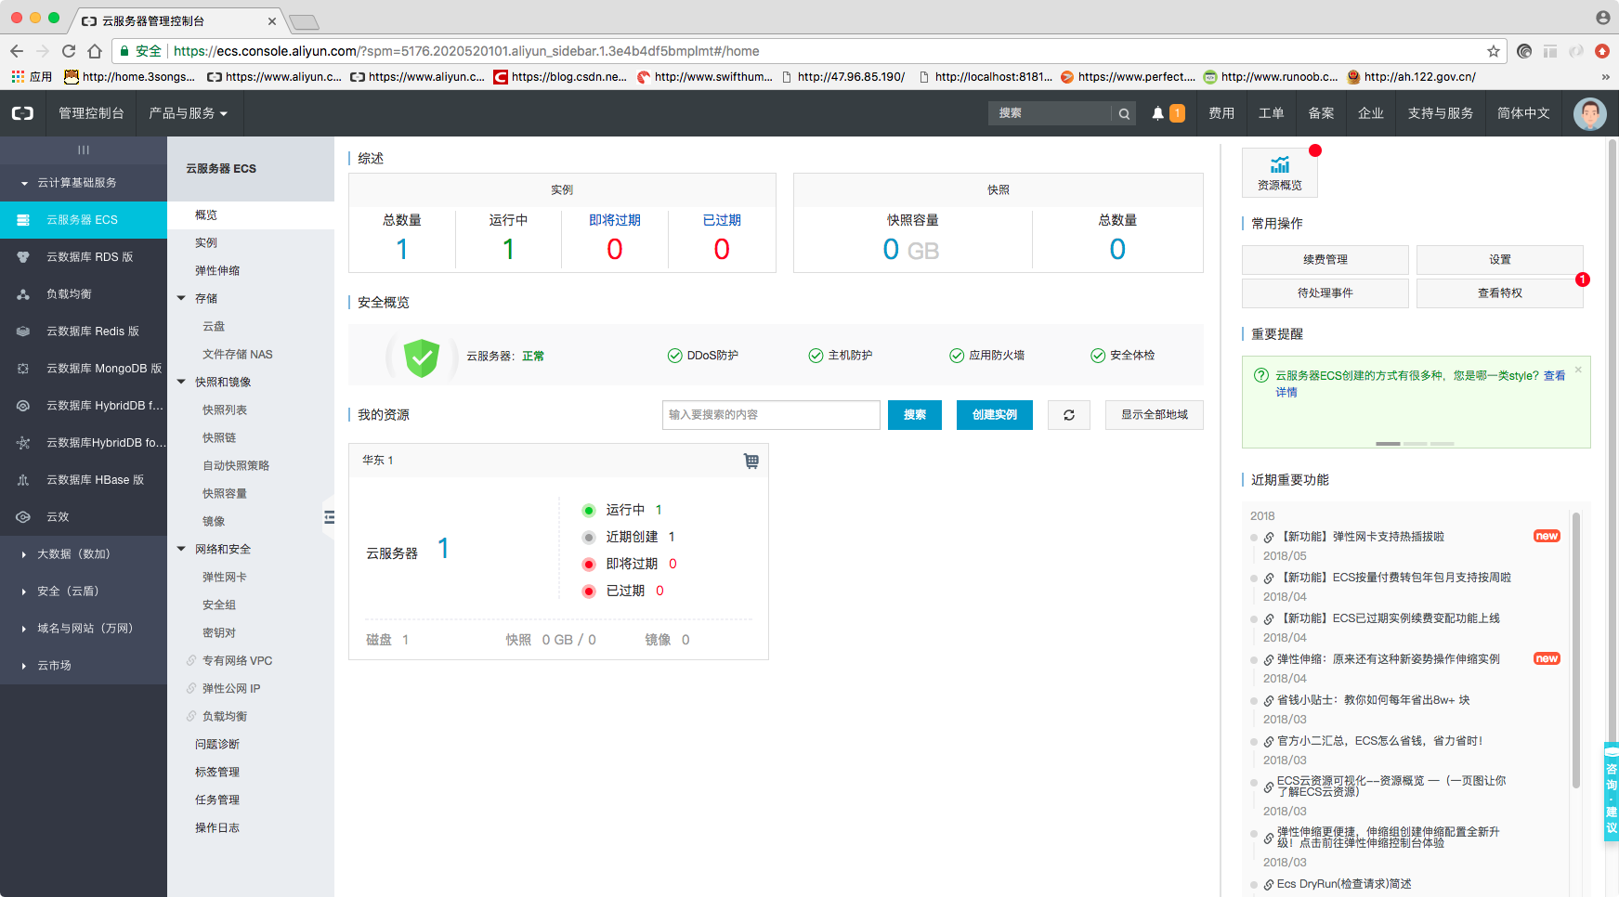The image size is (1619, 897).
Task: Open 快照列表 in the ECS menu
Action: pyautogui.click(x=225, y=410)
